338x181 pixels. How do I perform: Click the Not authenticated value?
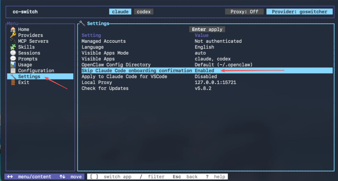(218, 41)
